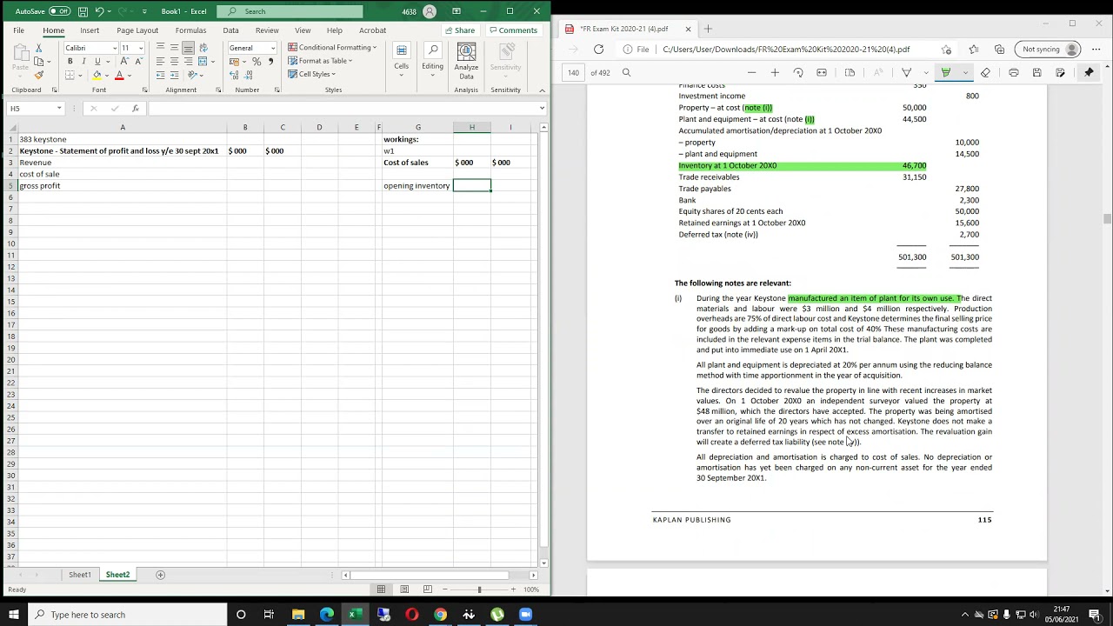
Task: Zoom out of the PDF with minus icon
Action: 751,72
